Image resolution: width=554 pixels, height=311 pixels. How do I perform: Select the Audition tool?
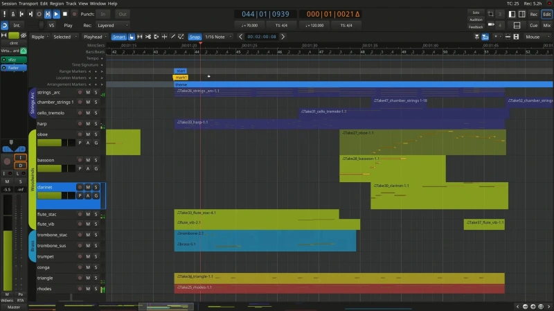click(157, 37)
